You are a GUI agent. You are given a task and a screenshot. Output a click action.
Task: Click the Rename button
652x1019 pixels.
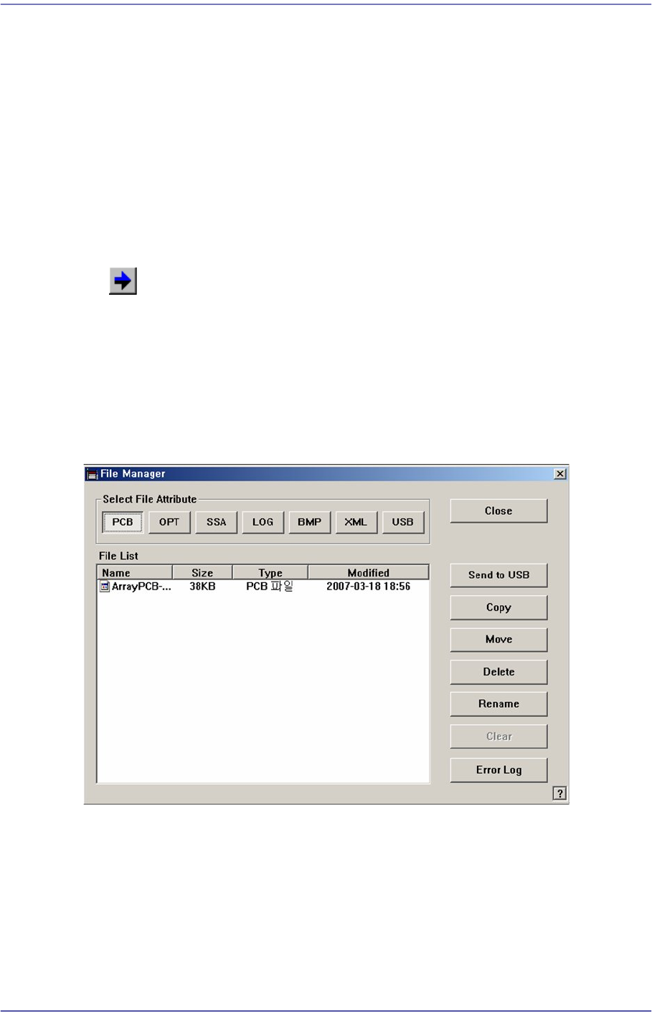click(x=499, y=704)
